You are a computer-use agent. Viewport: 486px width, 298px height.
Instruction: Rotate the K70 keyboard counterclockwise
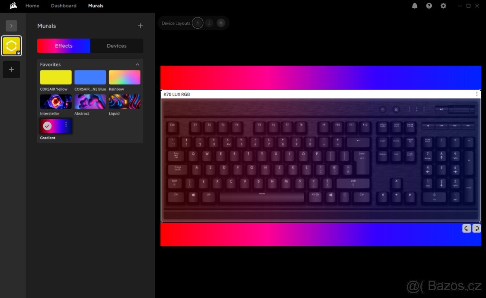coord(467,229)
